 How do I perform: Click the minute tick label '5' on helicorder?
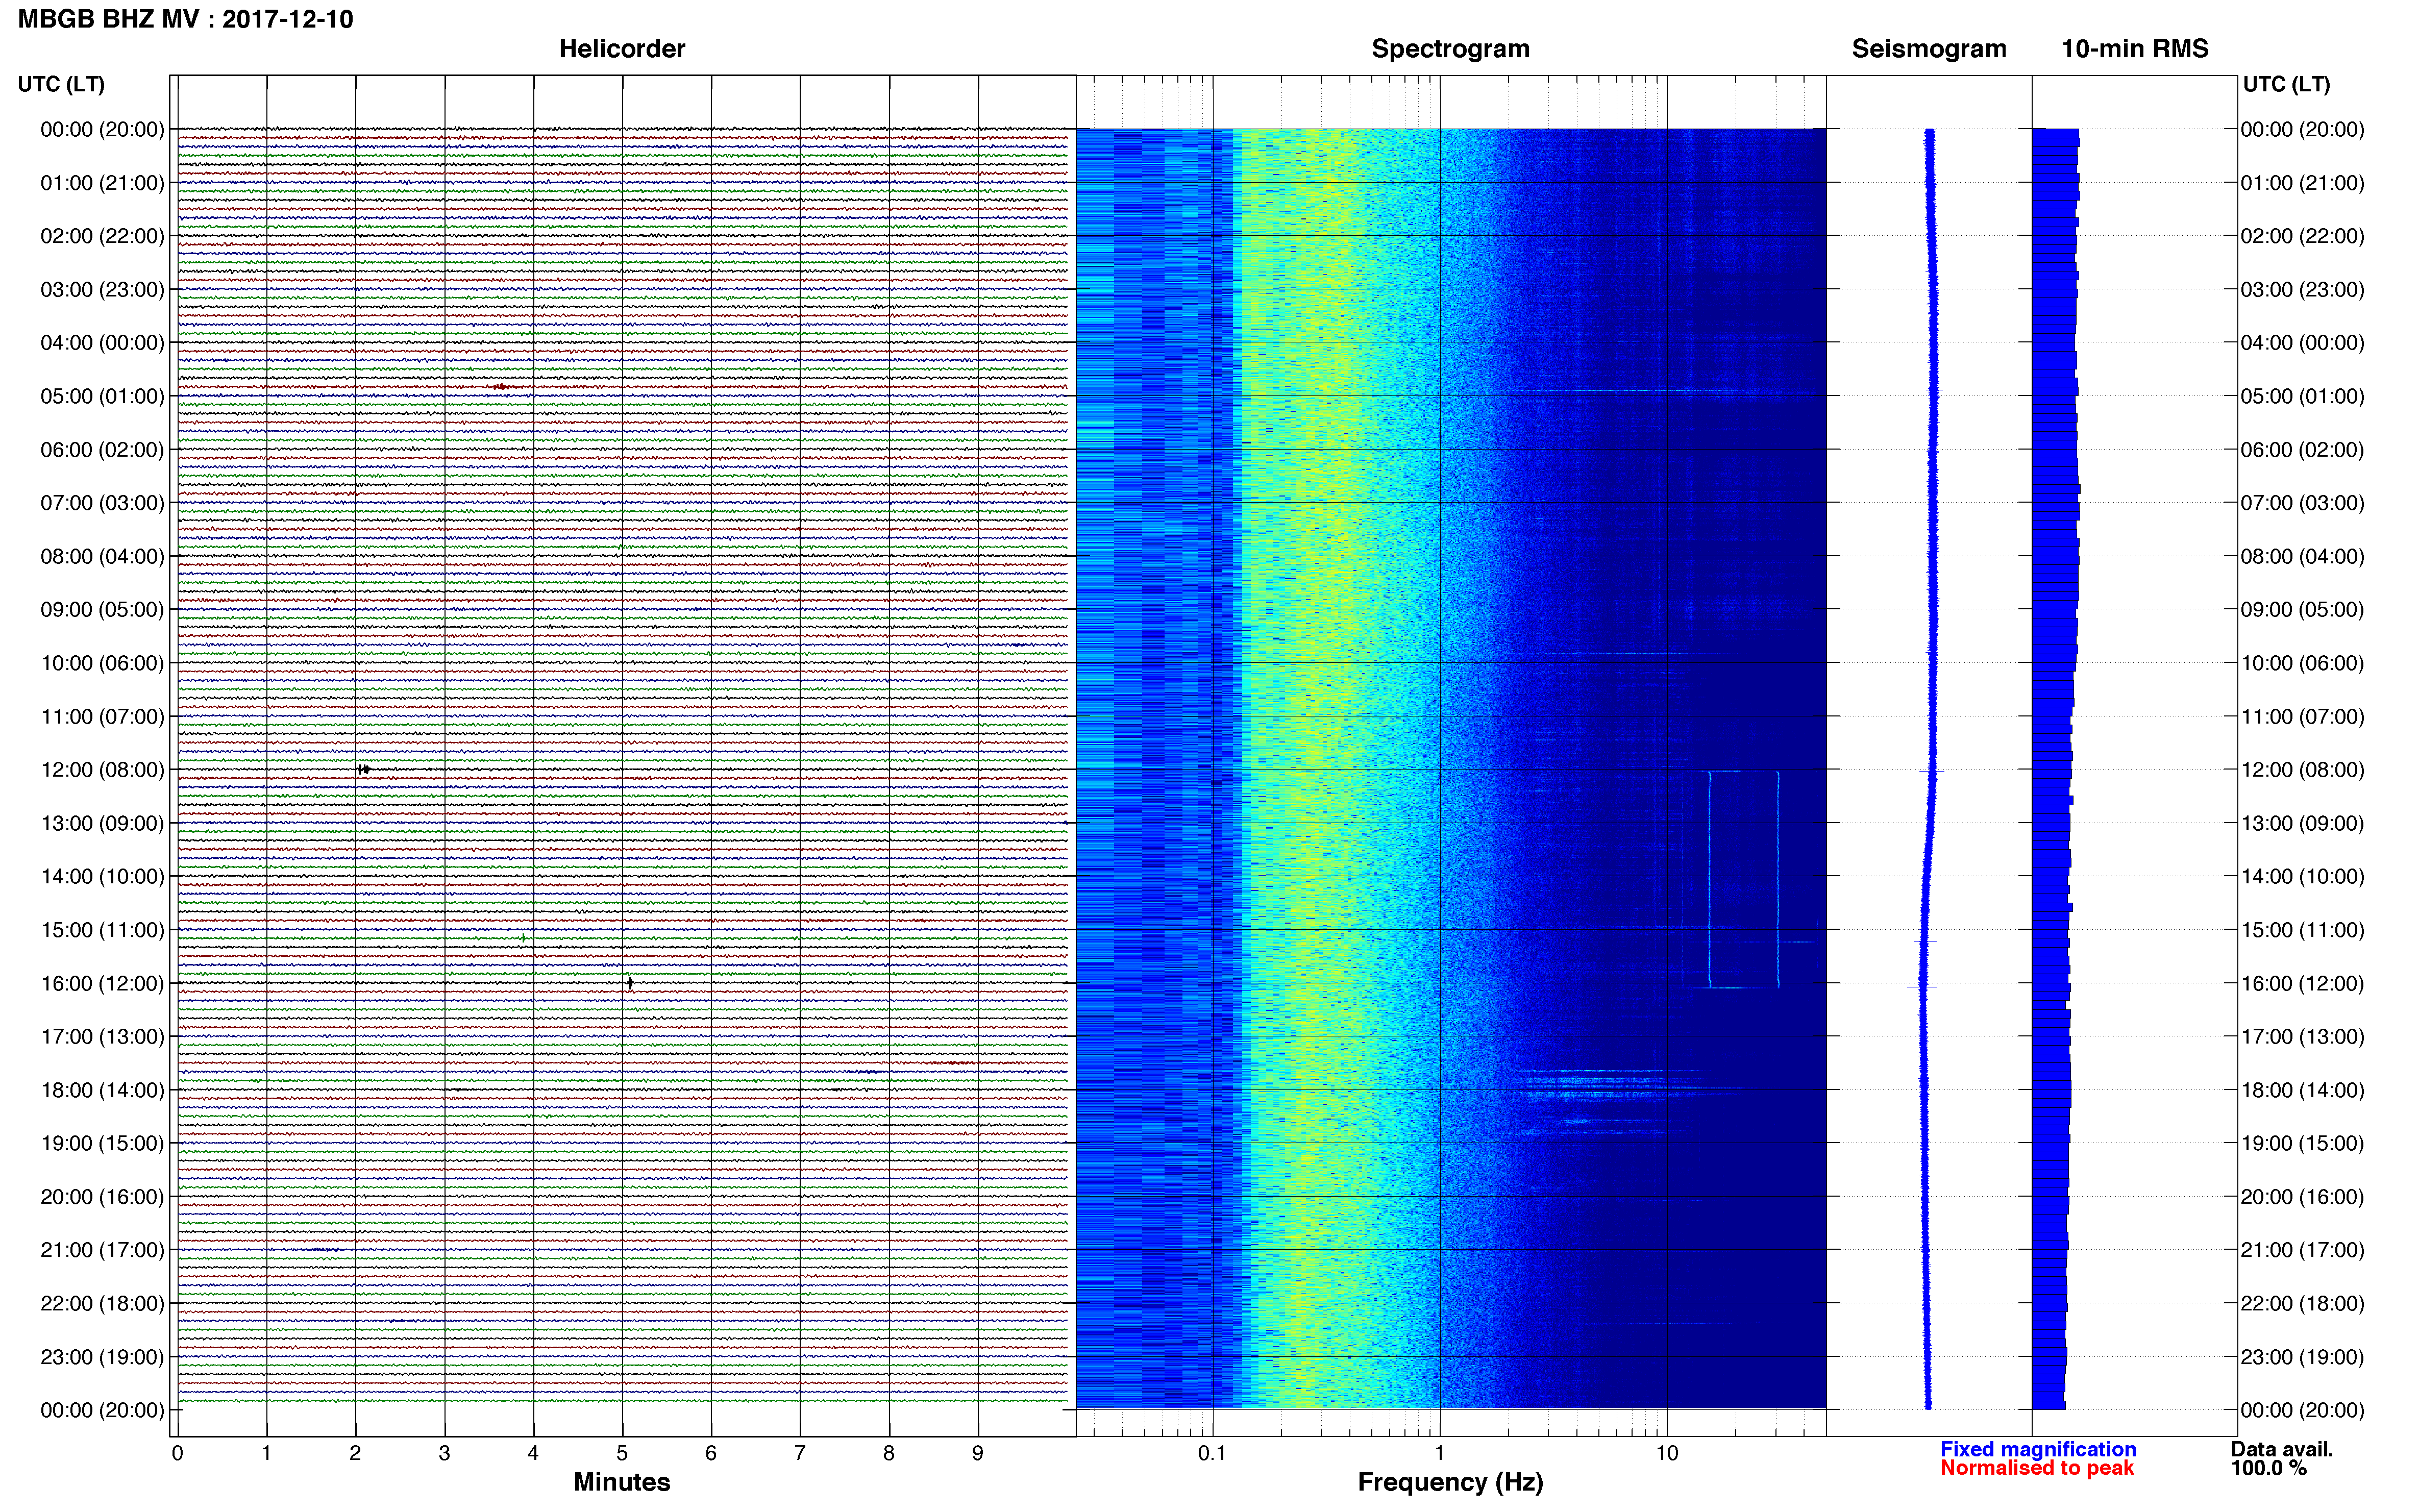622,1453
